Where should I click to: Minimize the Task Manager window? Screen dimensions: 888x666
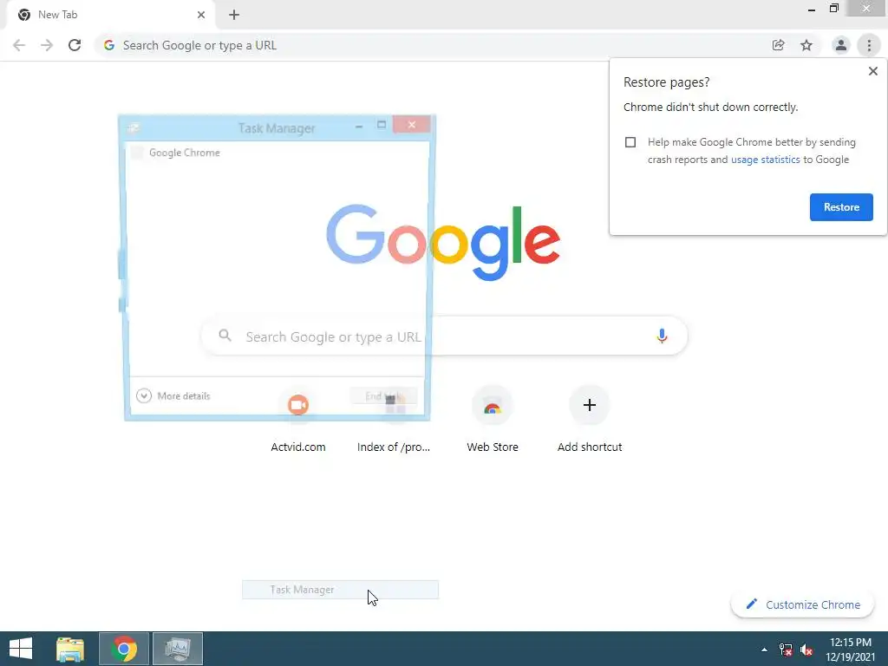click(x=358, y=126)
